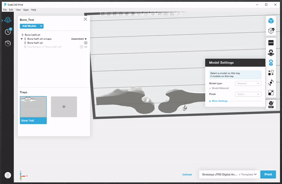Click the circled 2 badge on Bone half1.stl
Screen dimensions: 282x184
click(x=86, y=43)
